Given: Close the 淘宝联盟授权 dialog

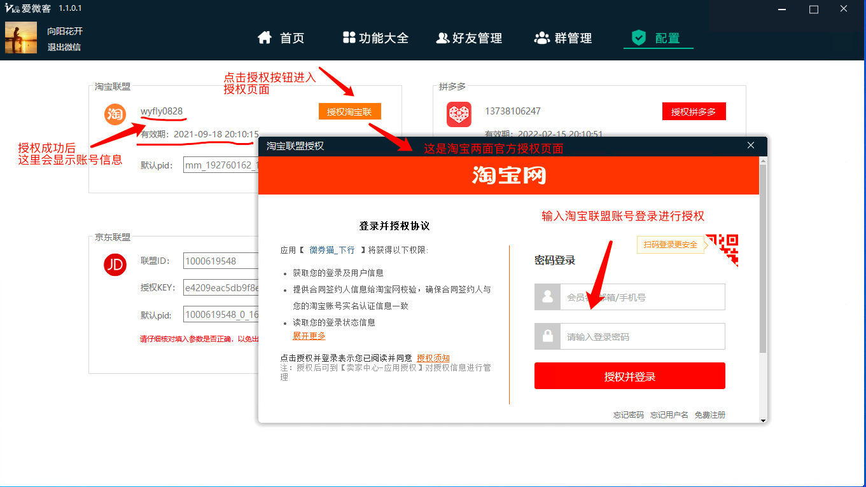Looking at the screenshot, I should click(751, 146).
